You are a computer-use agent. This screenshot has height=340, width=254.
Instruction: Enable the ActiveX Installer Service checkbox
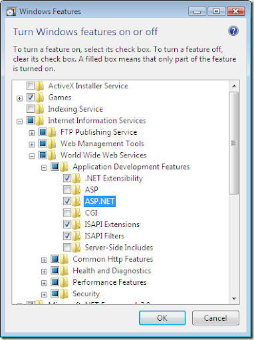pos(31,86)
